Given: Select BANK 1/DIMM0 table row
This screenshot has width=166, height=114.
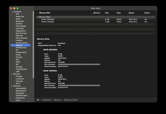Looking at the screenshot, I should tap(96, 22).
